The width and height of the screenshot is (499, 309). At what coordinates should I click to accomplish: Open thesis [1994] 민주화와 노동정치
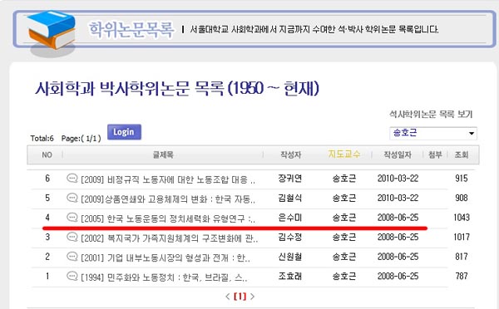(164, 277)
